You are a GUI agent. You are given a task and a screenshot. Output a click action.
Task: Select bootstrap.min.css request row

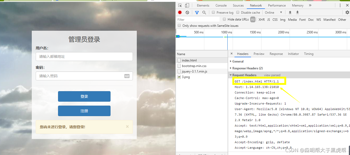tap(202, 66)
